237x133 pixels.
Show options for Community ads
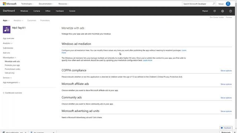click(226, 98)
